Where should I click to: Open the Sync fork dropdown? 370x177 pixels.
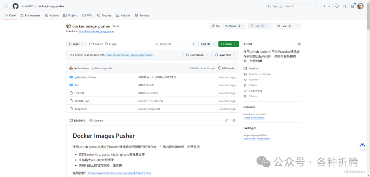tap(225, 55)
